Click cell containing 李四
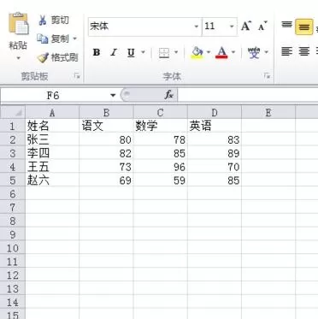Image resolution: width=318 pixels, height=319 pixels. (x=52, y=153)
